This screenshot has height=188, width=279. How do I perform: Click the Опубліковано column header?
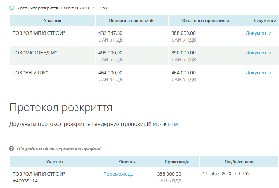pos(239,162)
